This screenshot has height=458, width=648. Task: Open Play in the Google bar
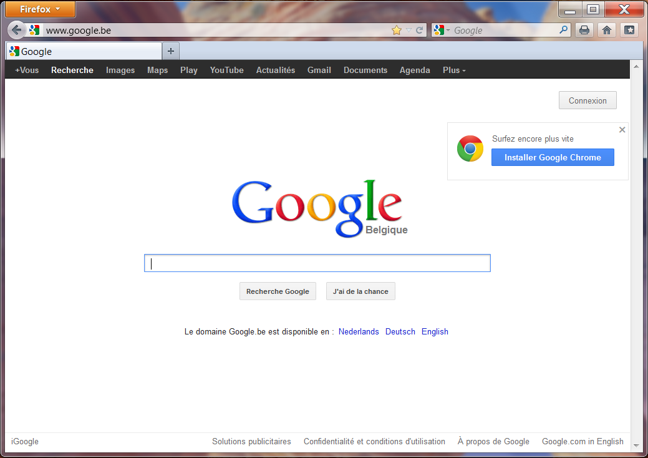click(189, 70)
